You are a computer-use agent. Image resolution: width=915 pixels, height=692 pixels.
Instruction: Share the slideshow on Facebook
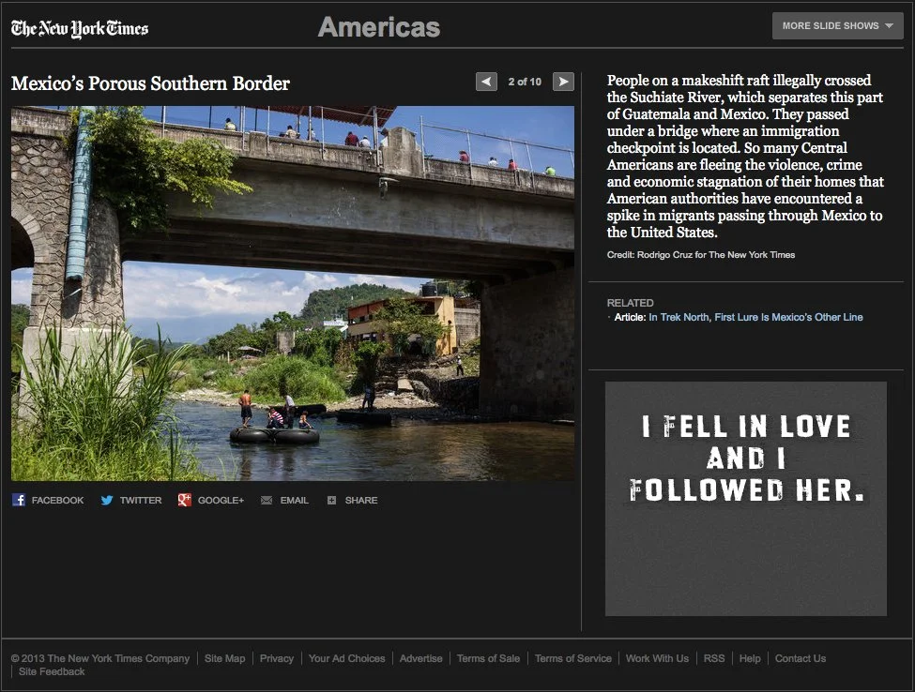pos(48,500)
